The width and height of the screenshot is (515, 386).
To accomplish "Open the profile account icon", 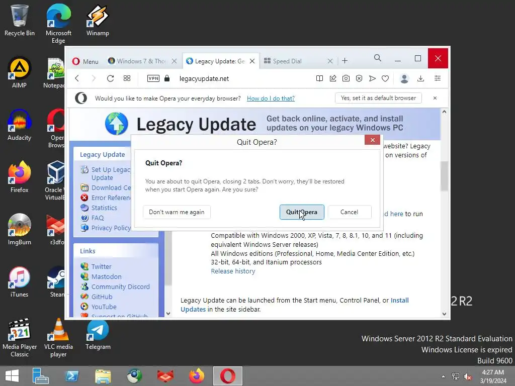I will [x=404, y=78].
